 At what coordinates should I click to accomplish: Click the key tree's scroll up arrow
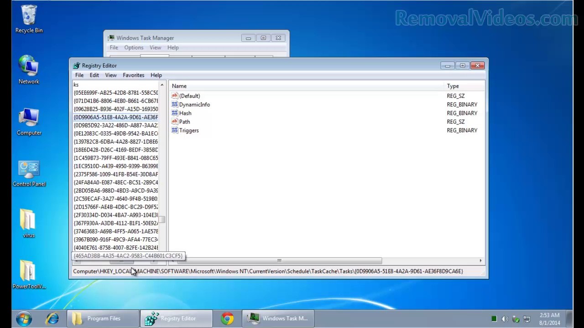pos(162,85)
